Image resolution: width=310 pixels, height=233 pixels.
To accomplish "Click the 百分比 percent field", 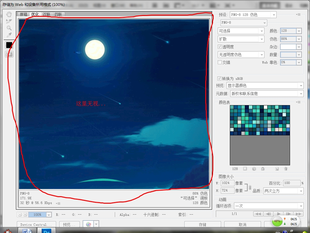I will (x=292, y=183).
